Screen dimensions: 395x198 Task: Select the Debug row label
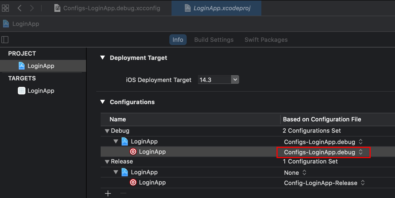click(x=120, y=131)
